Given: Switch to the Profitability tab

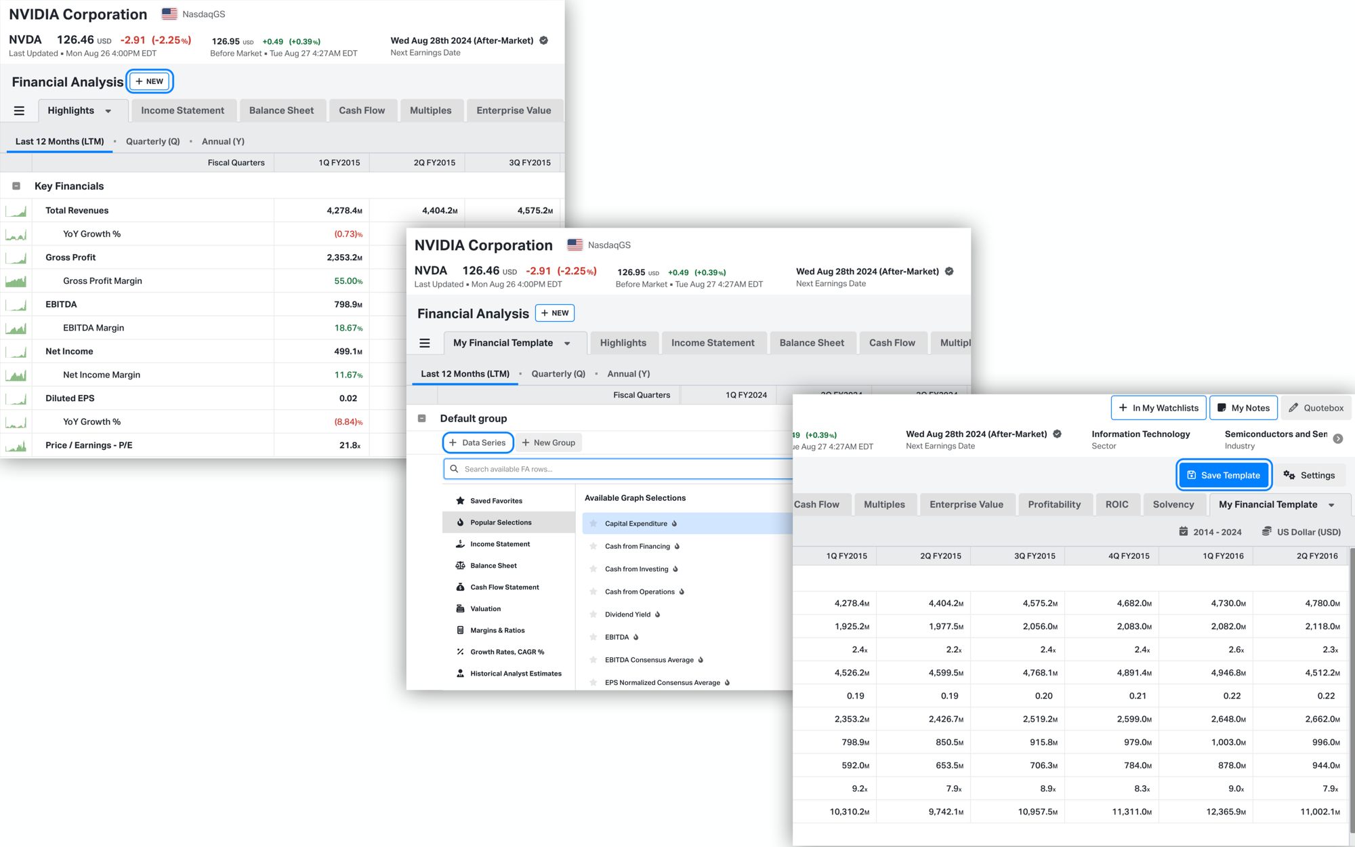Looking at the screenshot, I should pos(1054,504).
